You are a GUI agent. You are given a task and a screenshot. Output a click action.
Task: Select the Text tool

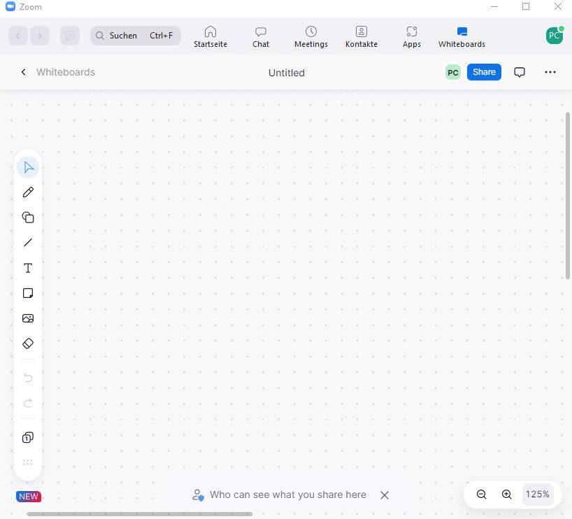point(28,267)
